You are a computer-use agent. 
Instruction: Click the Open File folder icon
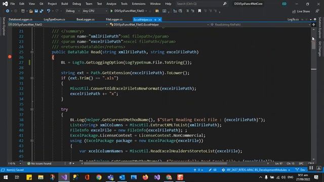pos(31,11)
